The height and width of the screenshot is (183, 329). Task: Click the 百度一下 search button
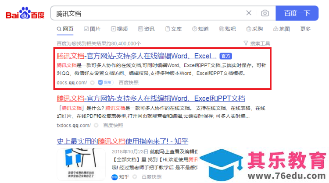pyautogui.click(x=297, y=13)
